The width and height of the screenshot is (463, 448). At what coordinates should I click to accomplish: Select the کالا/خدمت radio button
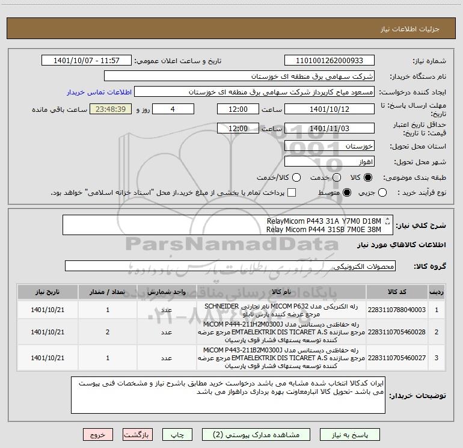tap(296, 177)
